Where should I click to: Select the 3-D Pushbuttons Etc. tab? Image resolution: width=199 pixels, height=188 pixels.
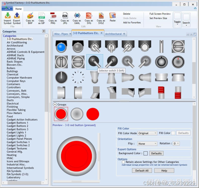[86, 33]
